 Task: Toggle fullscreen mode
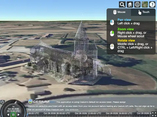click(154, 114)
